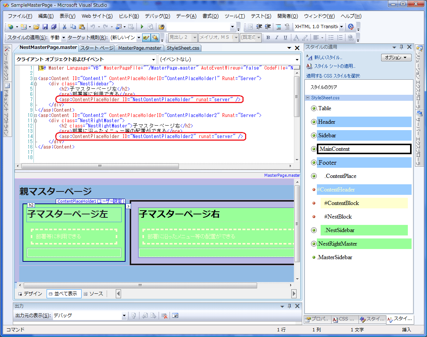Switch to デザイン view mode
Image resolution: width=427 pixels, height=337 pixels.
(30, 294)
